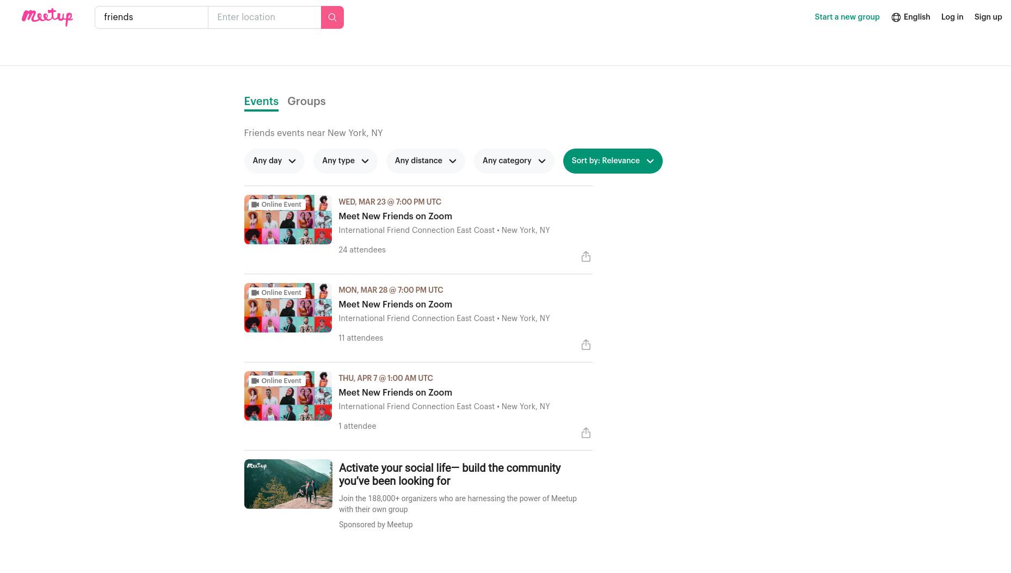Select the Events tab
Image resolution: width=1011 pixels, height=573 pixels.
(x=261, y=101)
